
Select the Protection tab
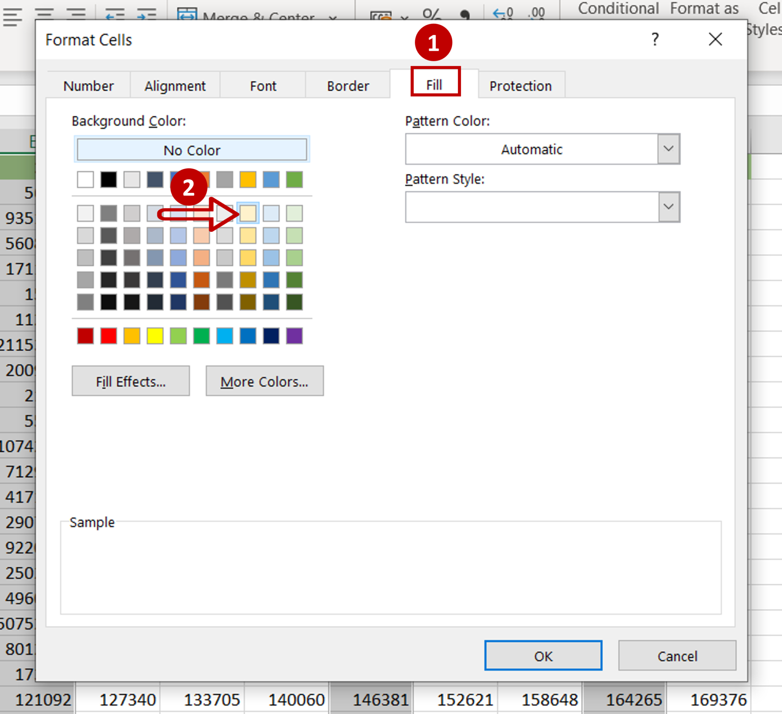coord(520,86)
